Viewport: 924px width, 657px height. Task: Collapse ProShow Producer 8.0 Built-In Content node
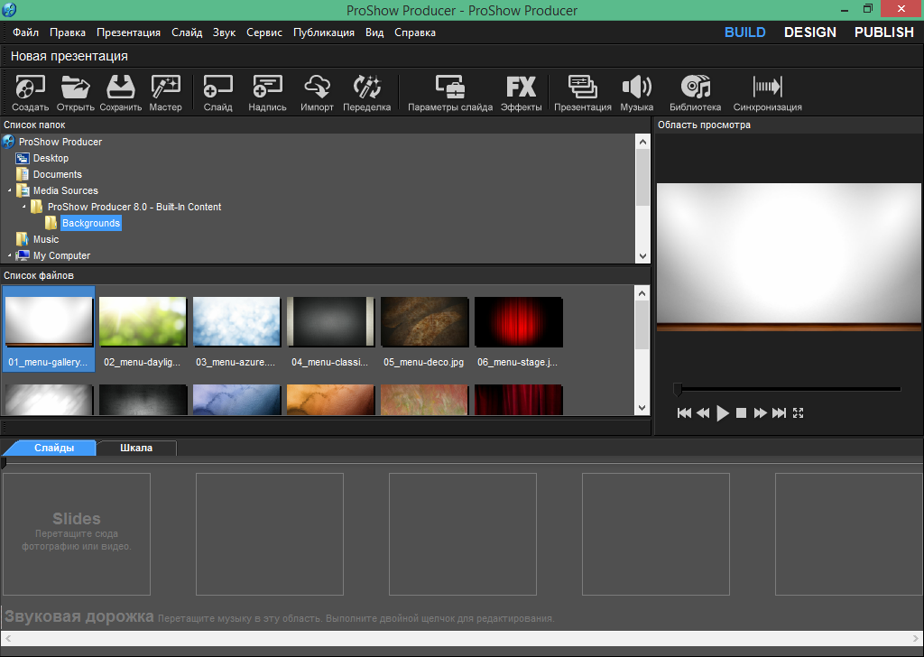pos(24,207)
